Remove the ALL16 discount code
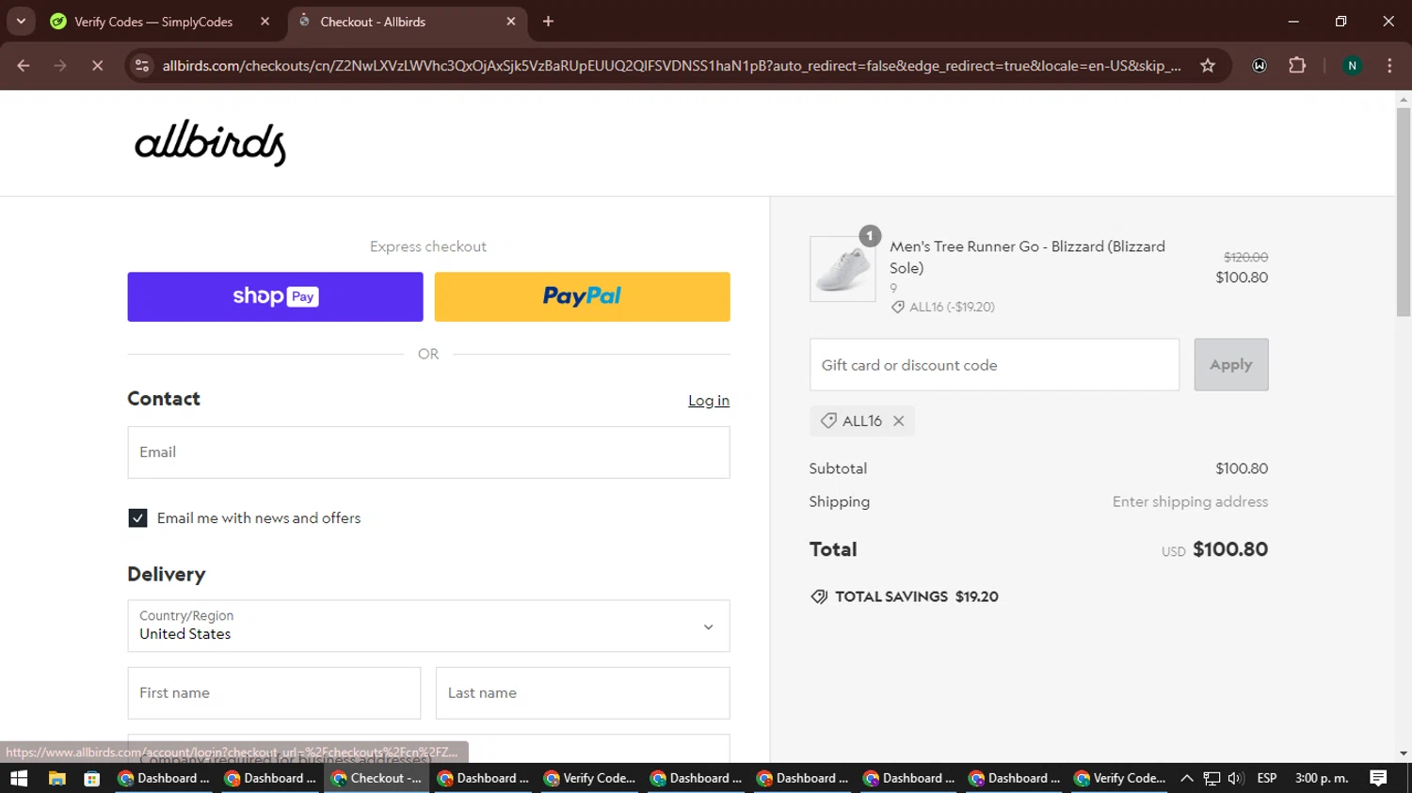The width and height of the screenshot is (1412, 793). [899, 421]
